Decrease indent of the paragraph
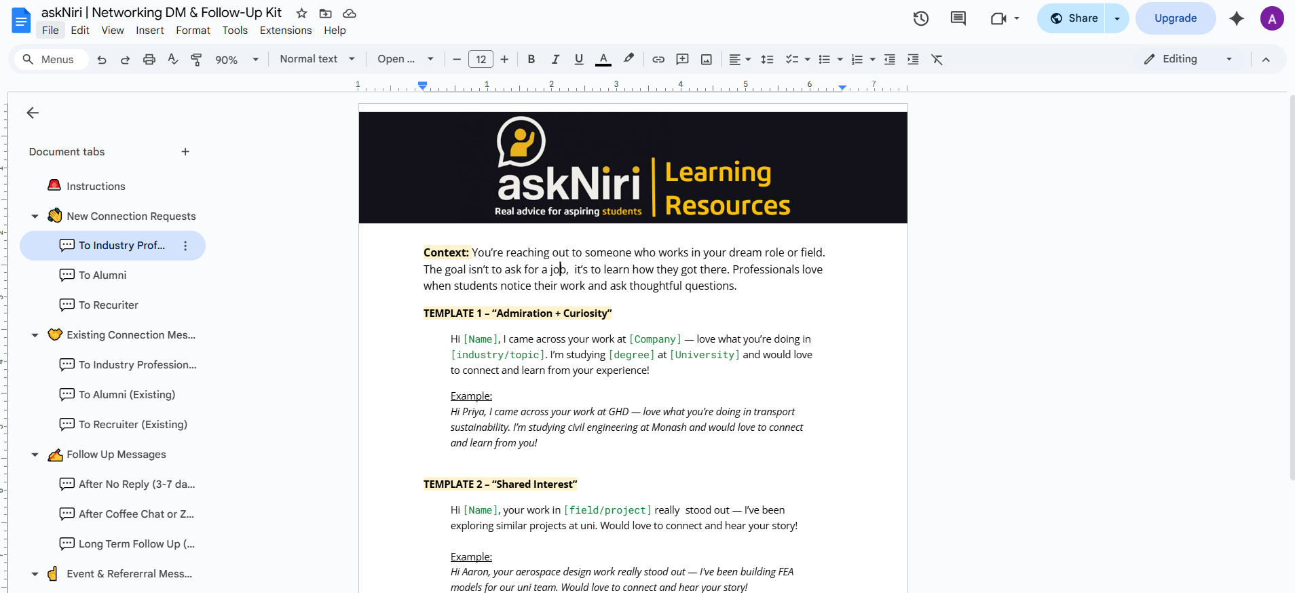Image resolution: width=1295 pixels, height=593 pixels. pyautogui.click(x=890, y=60)
